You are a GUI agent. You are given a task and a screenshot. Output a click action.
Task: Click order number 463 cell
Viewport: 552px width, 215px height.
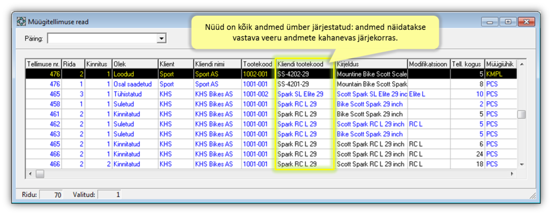pos(44,134)
